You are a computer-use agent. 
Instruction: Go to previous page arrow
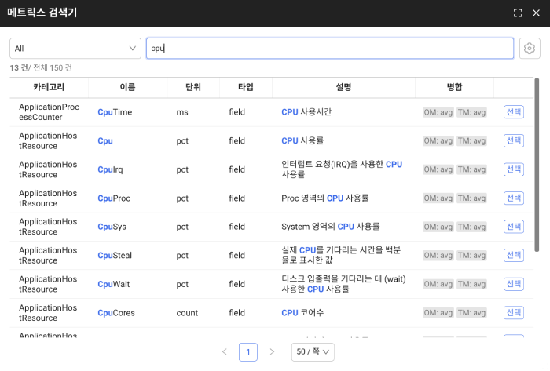tap(224, 352)
